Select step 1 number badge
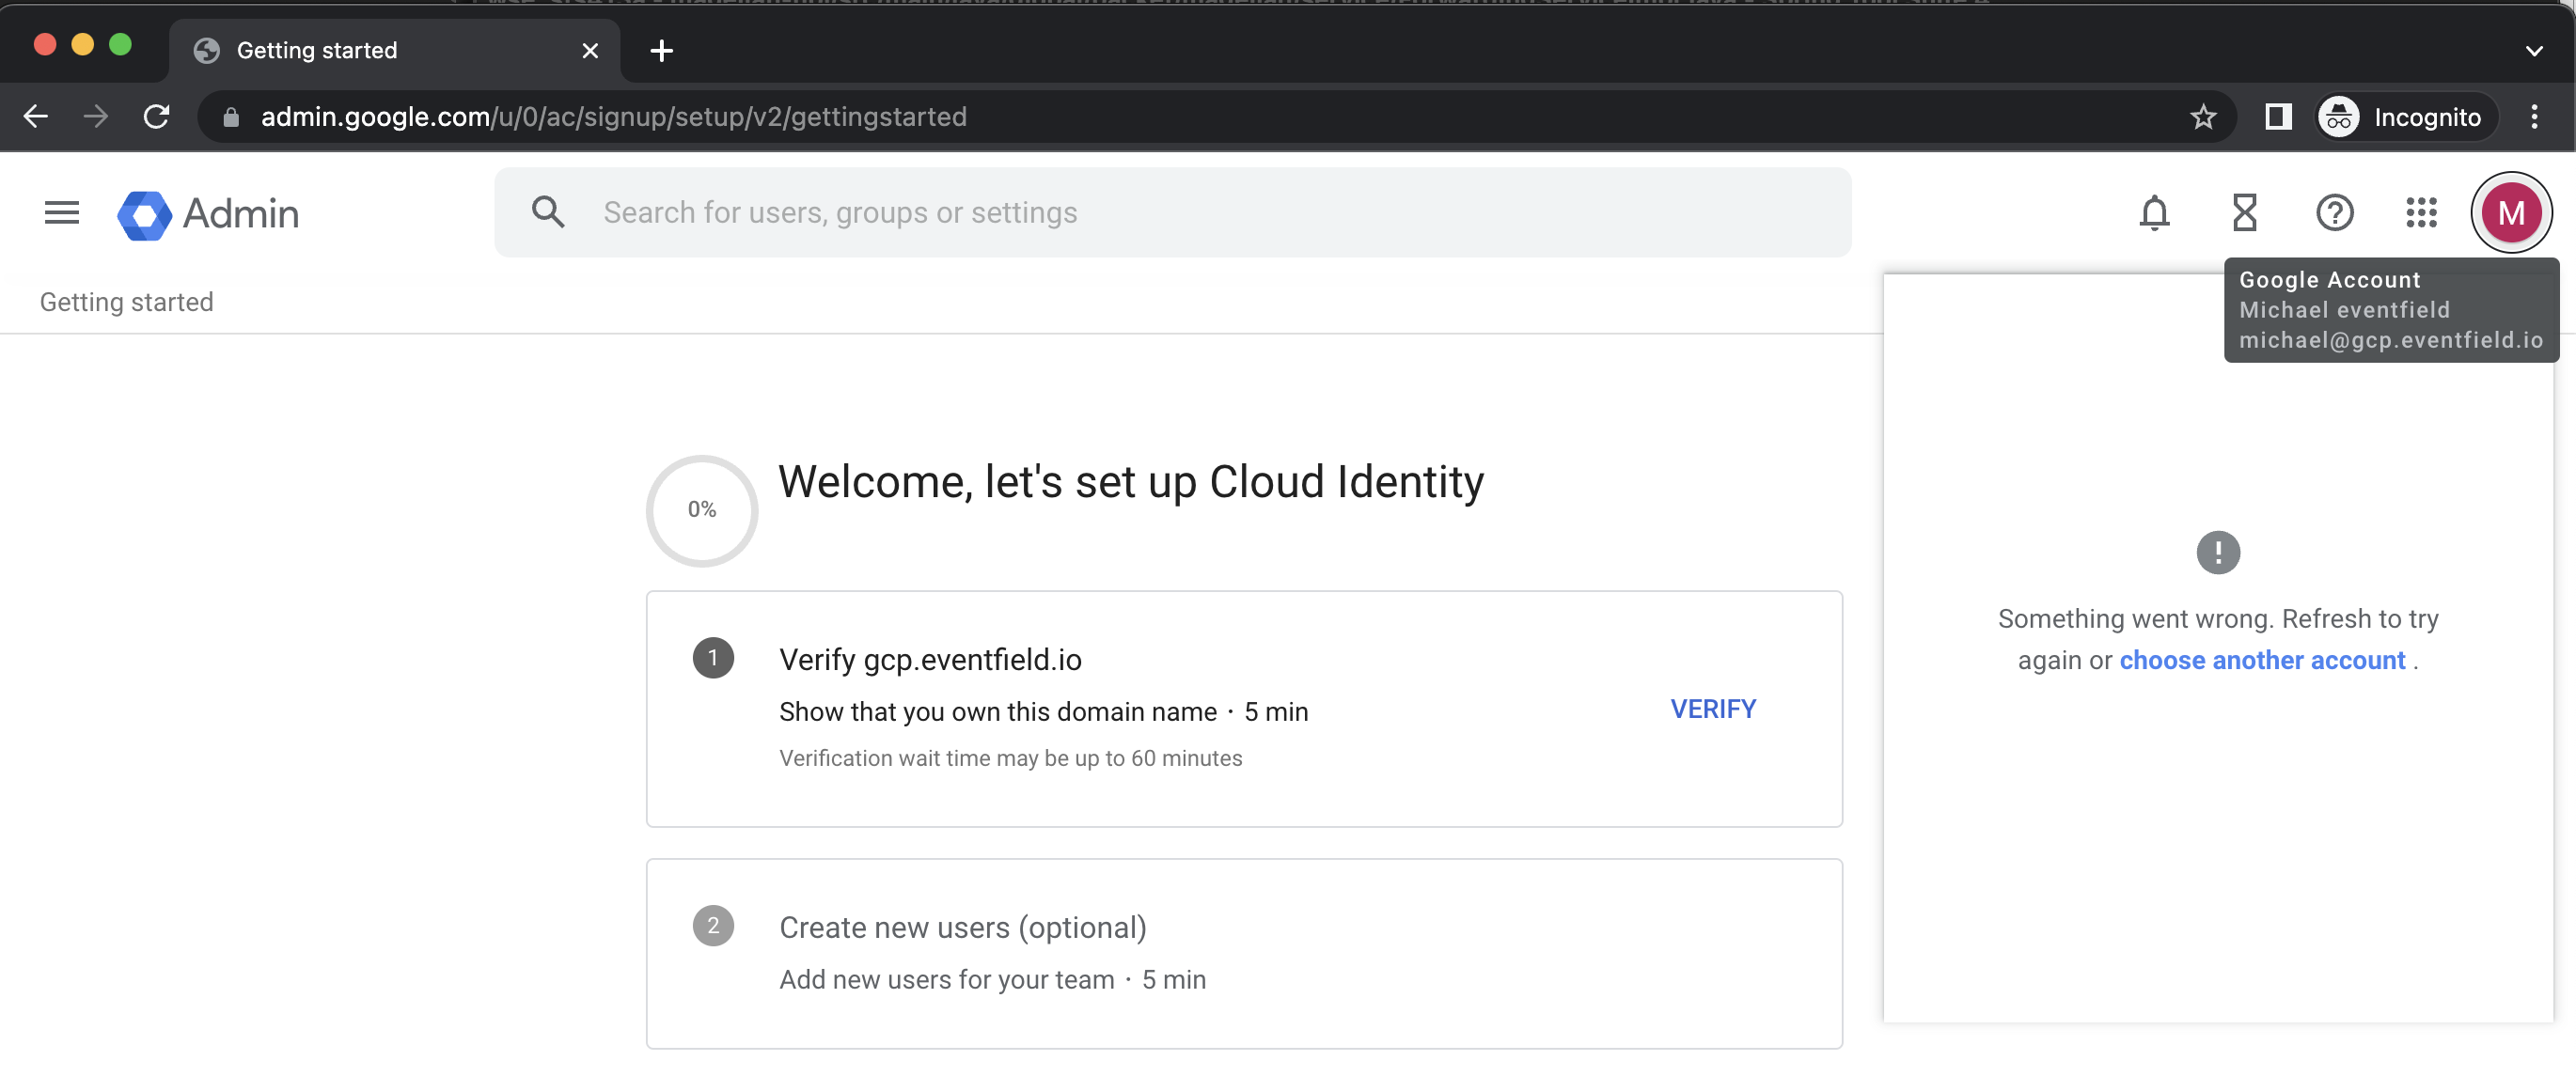 [x=713, y=658]
